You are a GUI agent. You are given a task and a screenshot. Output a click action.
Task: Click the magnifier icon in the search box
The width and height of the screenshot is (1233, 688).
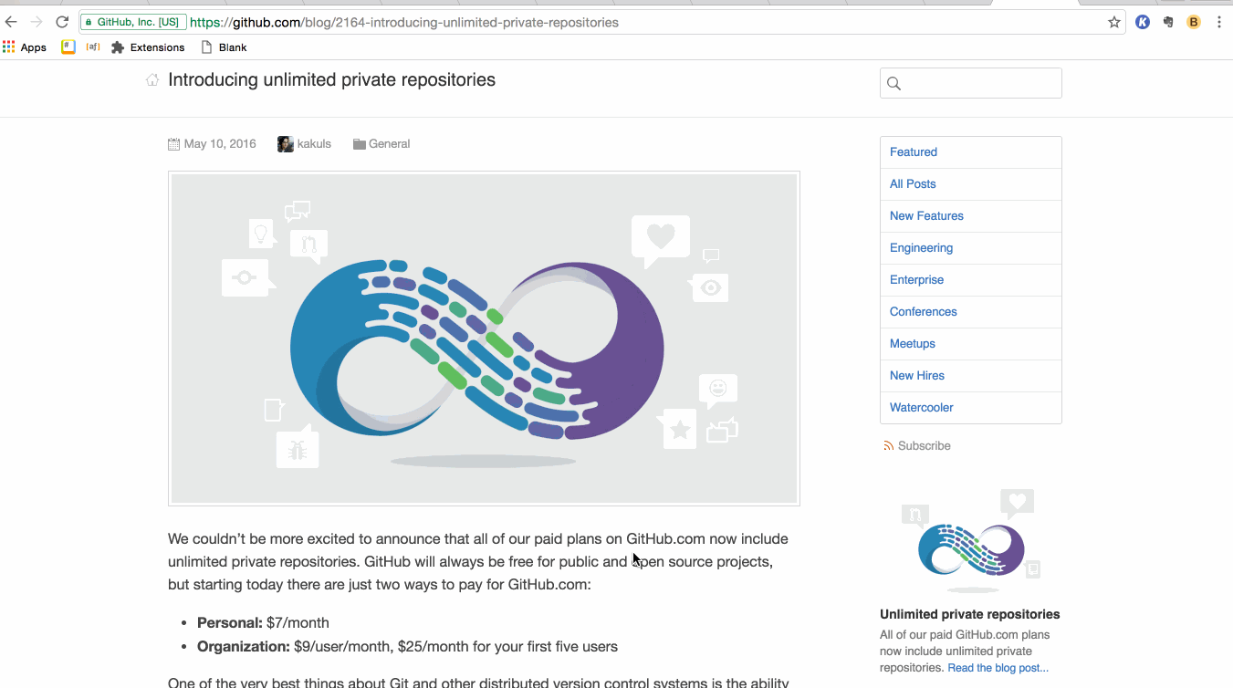[894, 83]
